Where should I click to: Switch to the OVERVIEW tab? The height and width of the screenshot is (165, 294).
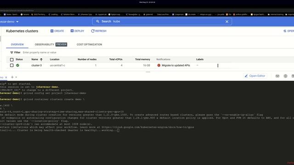click(x=17, y=44)
